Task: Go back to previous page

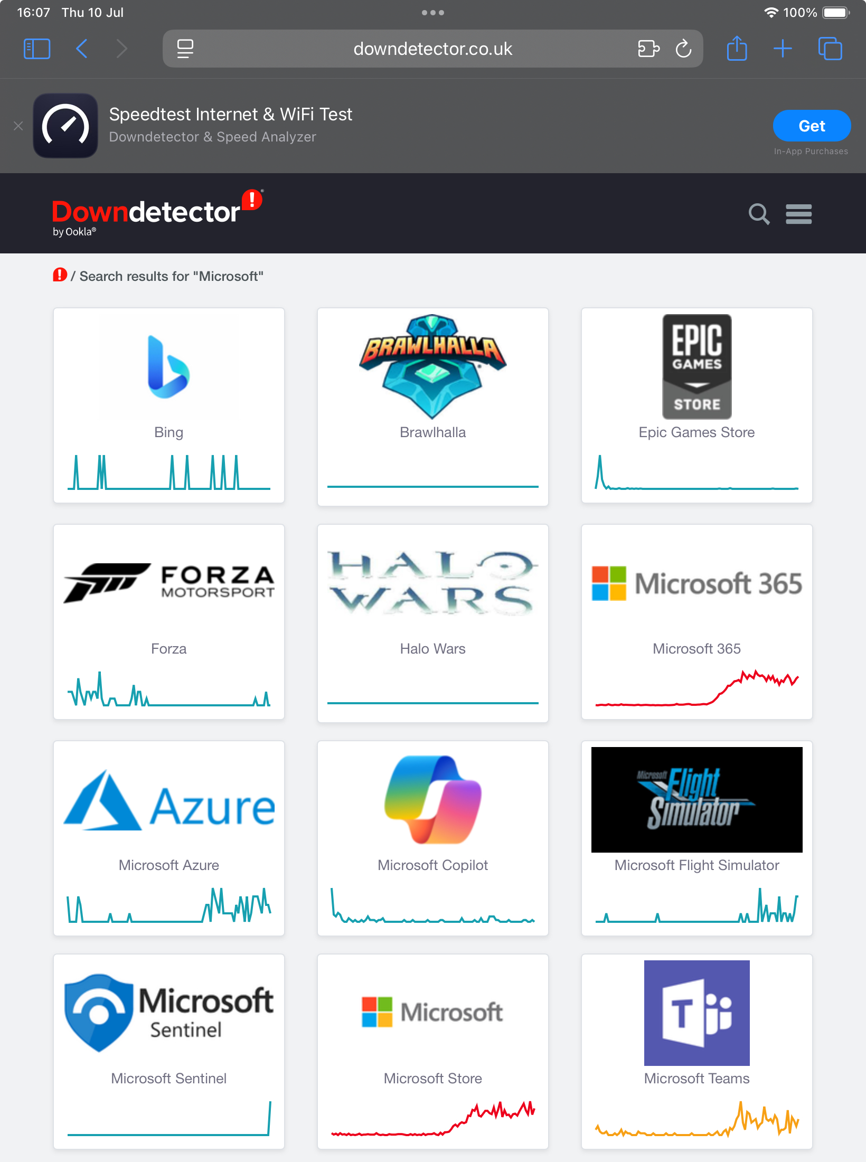Action: point(81,49)
